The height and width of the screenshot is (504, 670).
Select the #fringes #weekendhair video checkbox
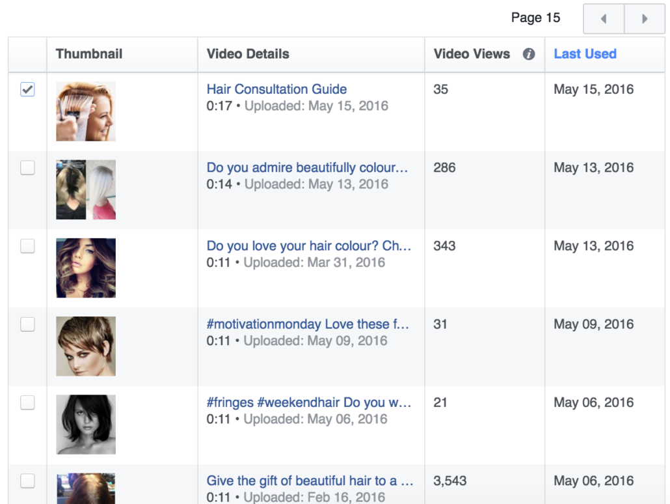pos(28,402)
